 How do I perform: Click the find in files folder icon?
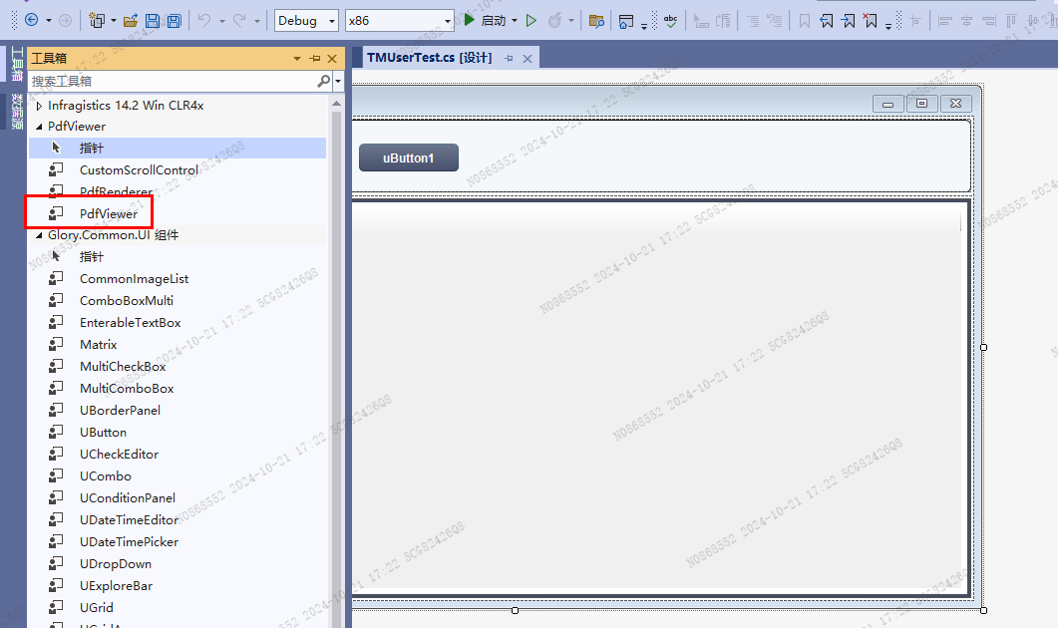click(596, 21)
